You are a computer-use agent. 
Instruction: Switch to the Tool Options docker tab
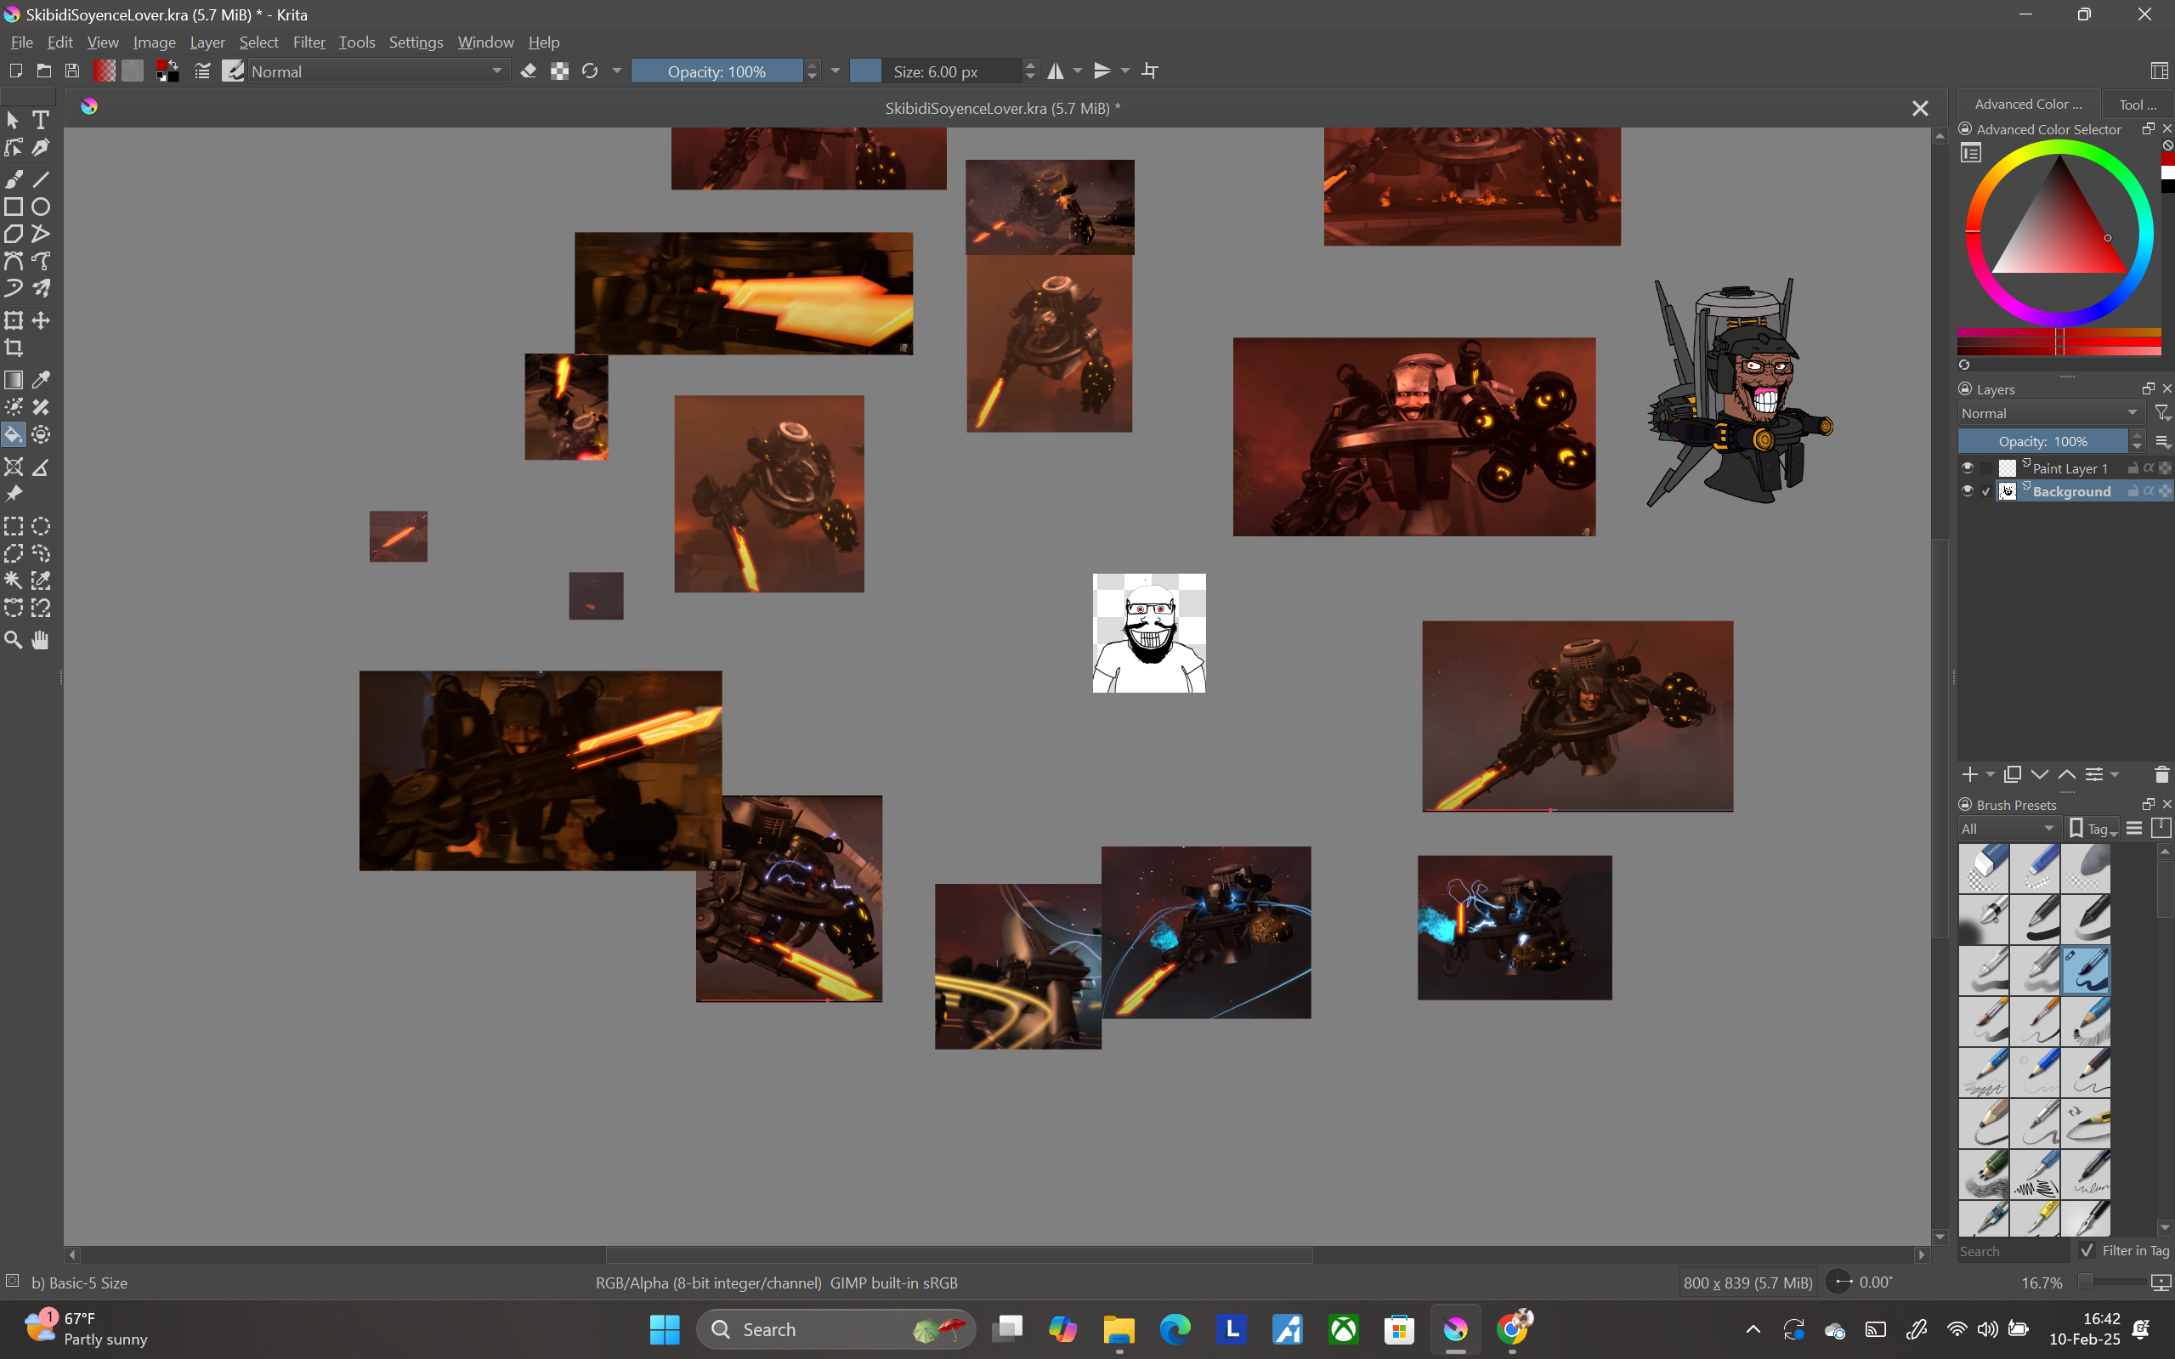coord(2138,105)
